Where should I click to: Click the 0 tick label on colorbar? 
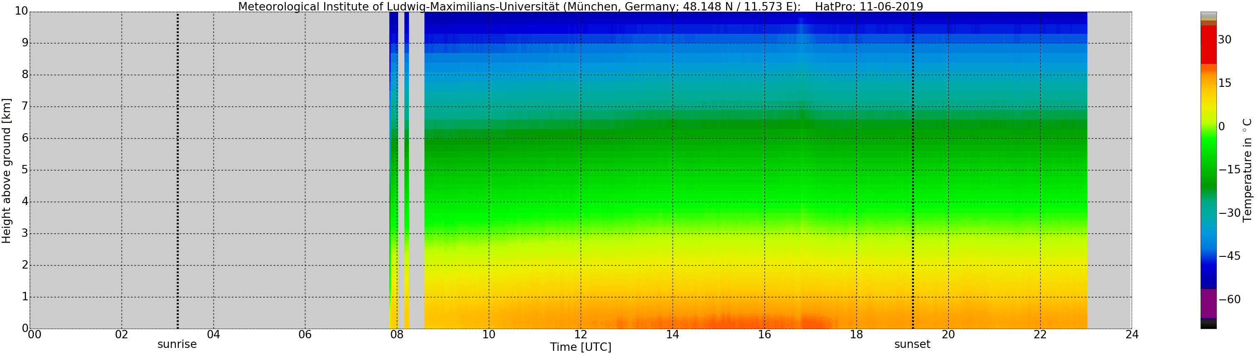[1221, 127]
